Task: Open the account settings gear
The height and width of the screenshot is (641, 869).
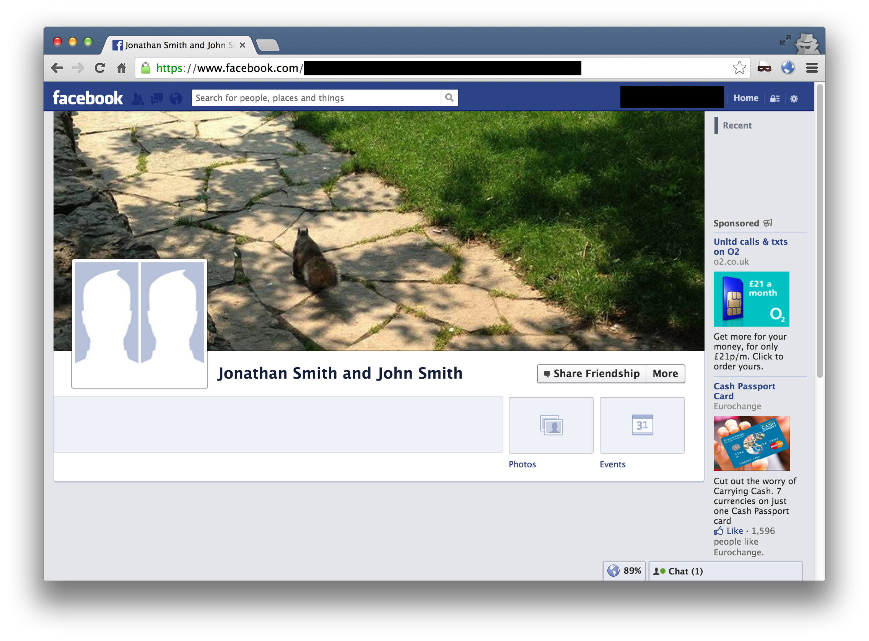Action: 794,99
